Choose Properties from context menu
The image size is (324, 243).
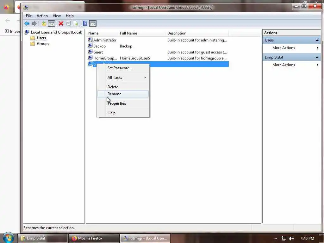point(123,103)
